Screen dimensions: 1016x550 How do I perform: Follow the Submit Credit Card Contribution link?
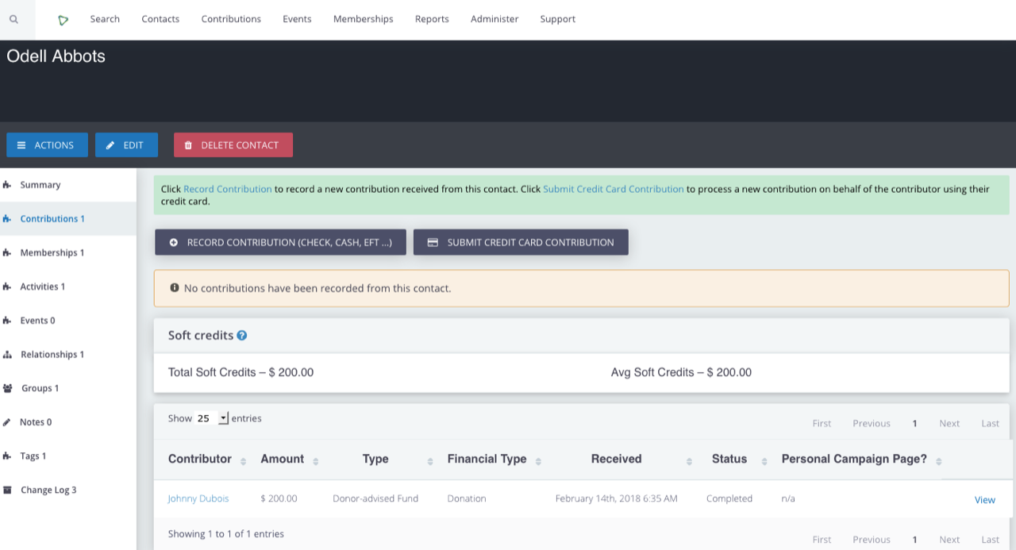coord(614,189)
